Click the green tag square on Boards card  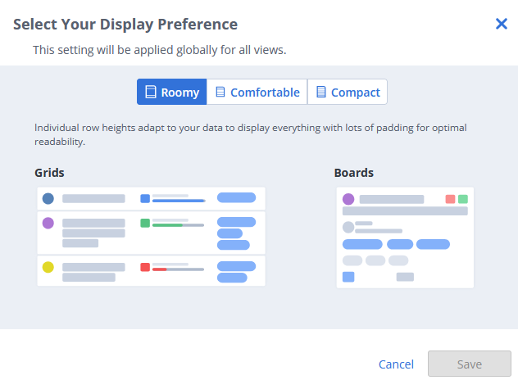(x=463, y=199)
